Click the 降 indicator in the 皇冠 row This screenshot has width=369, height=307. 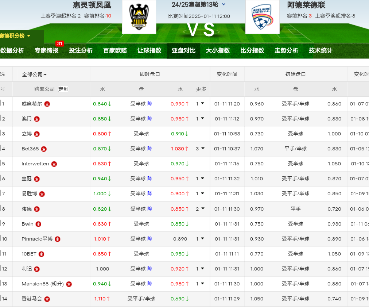(x=149, y=179)
